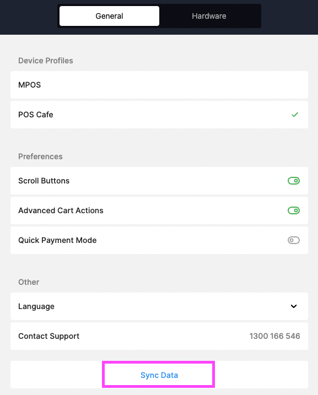The height and width of the screenshot is (395, 318).
Task: Tap the support number 1300 166 546
Action: 274,336
